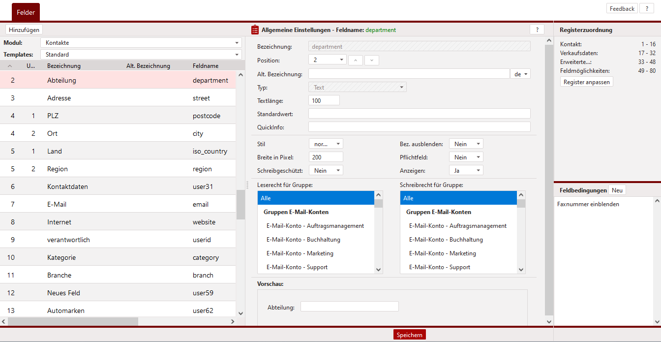Open the Pflichtfeld dropdown
The image size is (661, 342).
click(466, 157)
